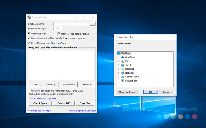Expand the This PC tree node
The width and height of the screenshot is (206, 128).
coord(119,65)
